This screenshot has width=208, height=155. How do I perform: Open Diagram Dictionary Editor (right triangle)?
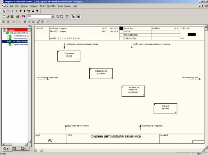pos(25,11)
